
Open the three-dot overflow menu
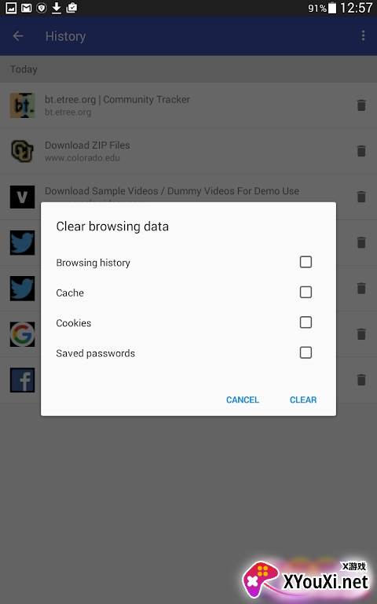click(x=363, y=36)
